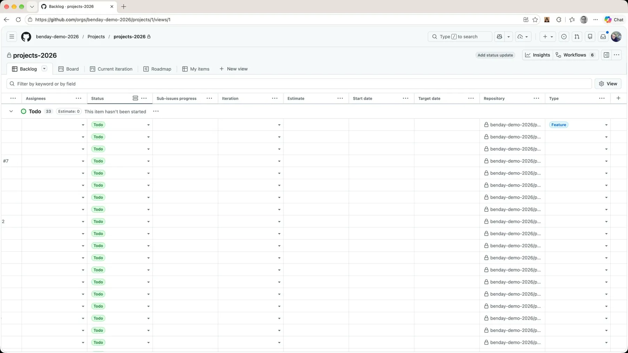
Task: Open the GitHub global navigation hamburger menu
Action: tap(12, 37)
